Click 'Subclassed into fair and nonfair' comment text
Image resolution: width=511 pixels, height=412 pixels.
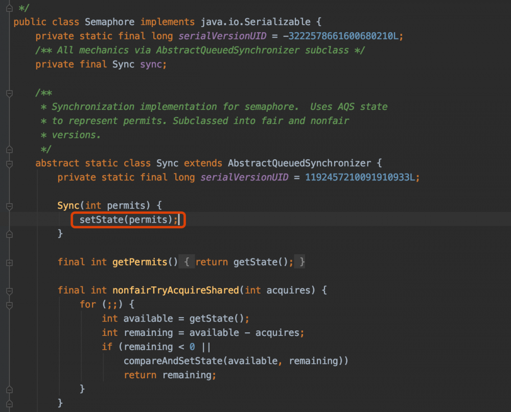click(x=261, y=120)
